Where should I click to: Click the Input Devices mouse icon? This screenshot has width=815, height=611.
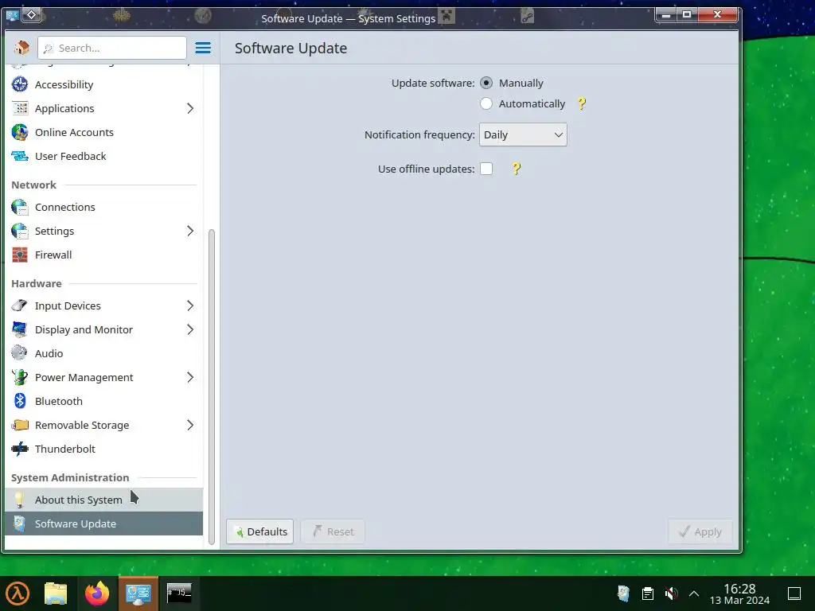point(20,305)
